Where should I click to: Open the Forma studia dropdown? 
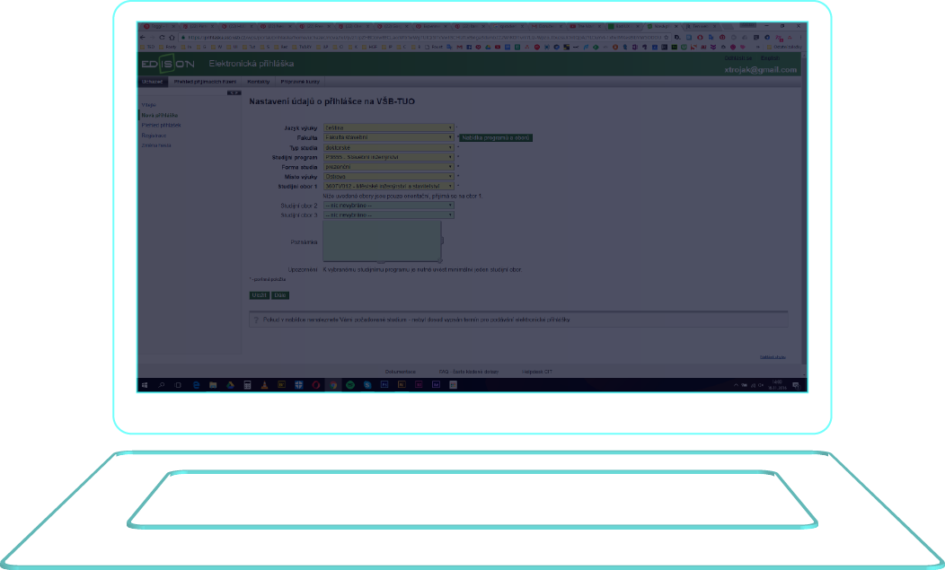(x=388, y=167)
